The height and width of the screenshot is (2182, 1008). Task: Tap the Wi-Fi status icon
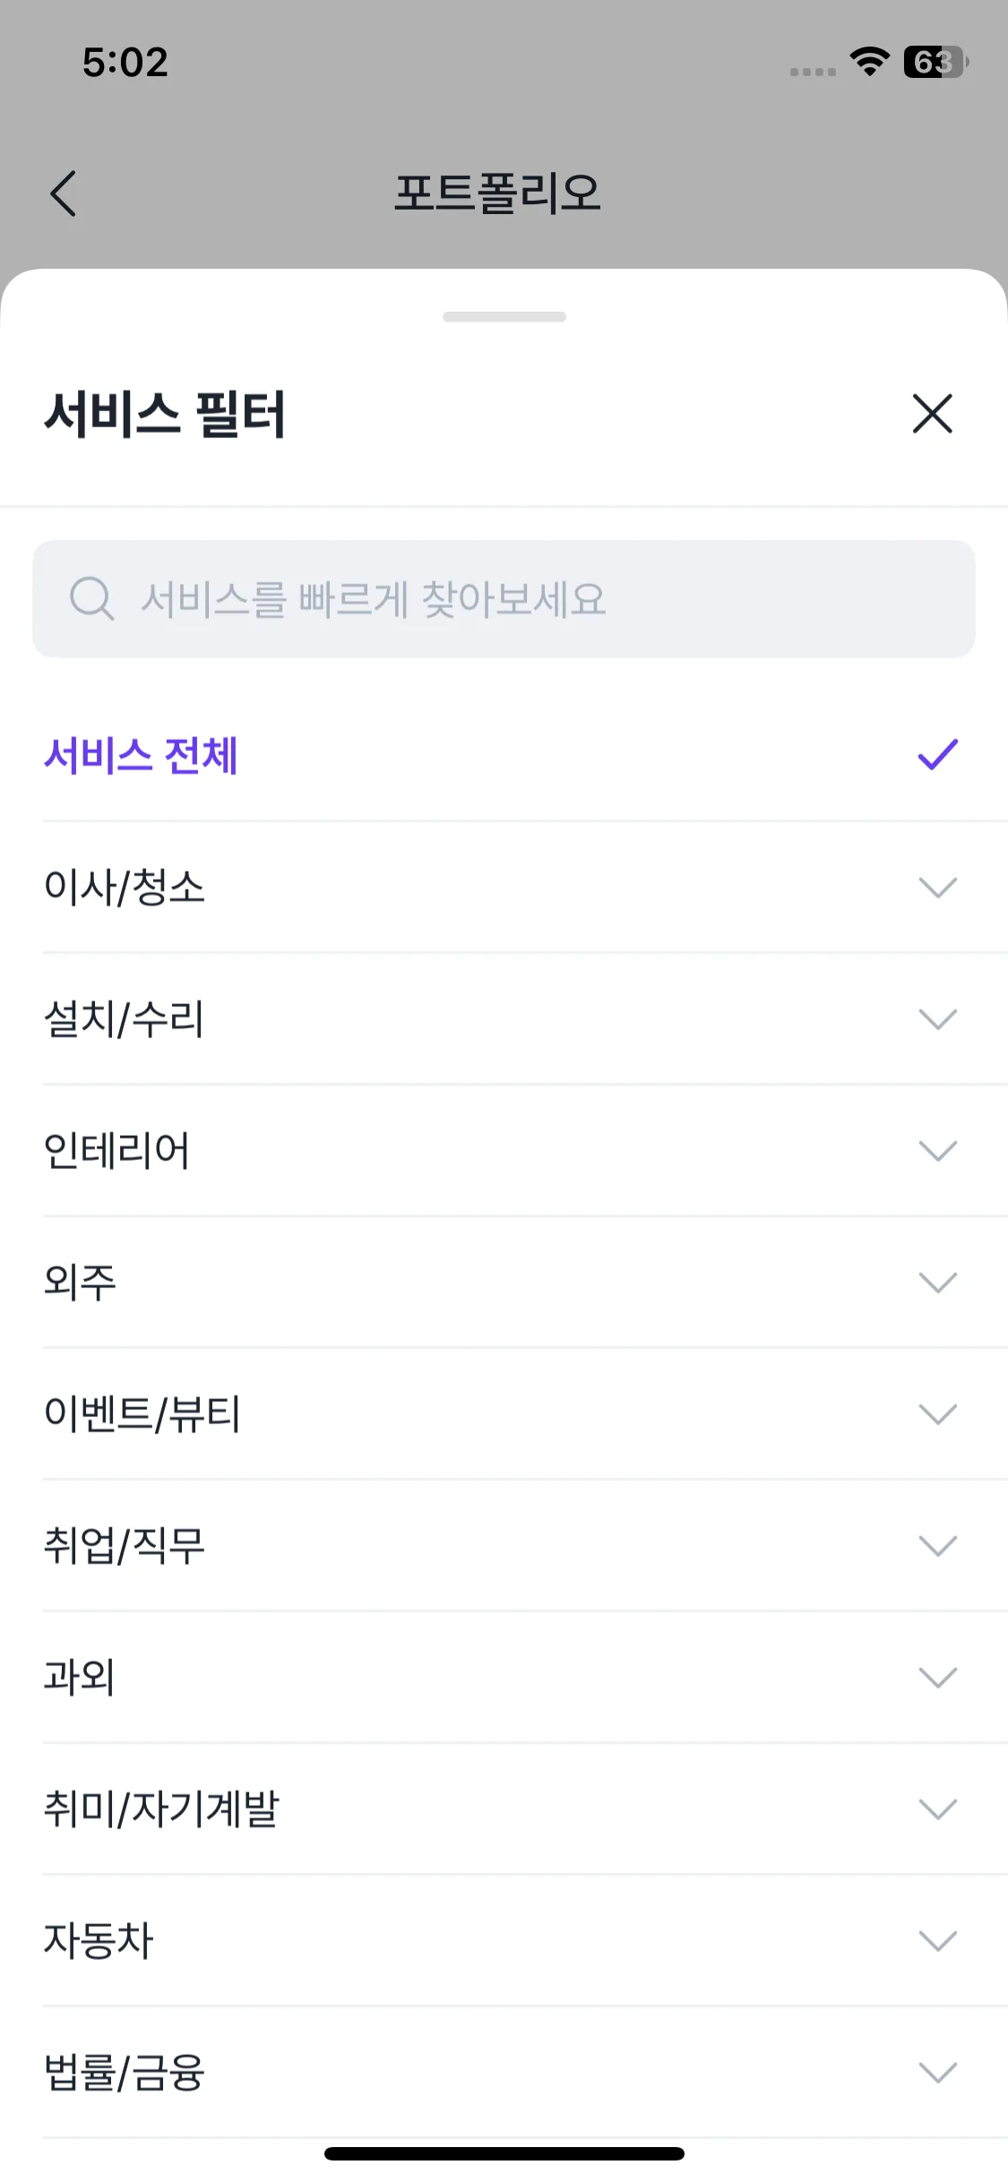(x=869, y=62)
